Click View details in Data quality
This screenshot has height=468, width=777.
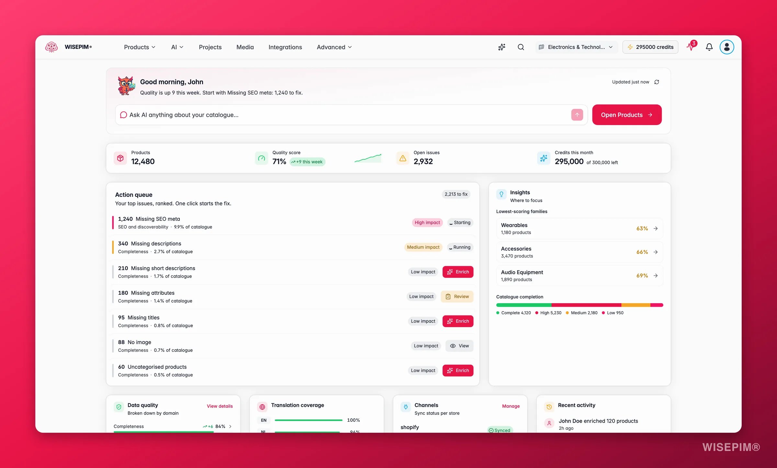pos(220,406)
